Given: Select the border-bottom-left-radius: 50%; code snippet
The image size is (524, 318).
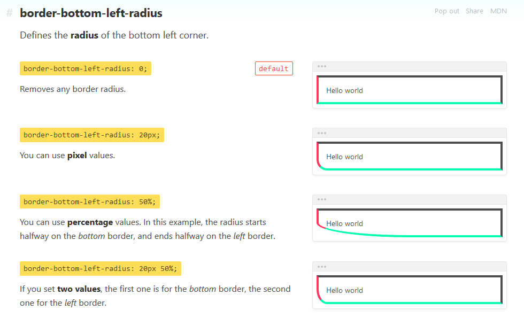Looking at the screenshot, I should click(90, 202).
